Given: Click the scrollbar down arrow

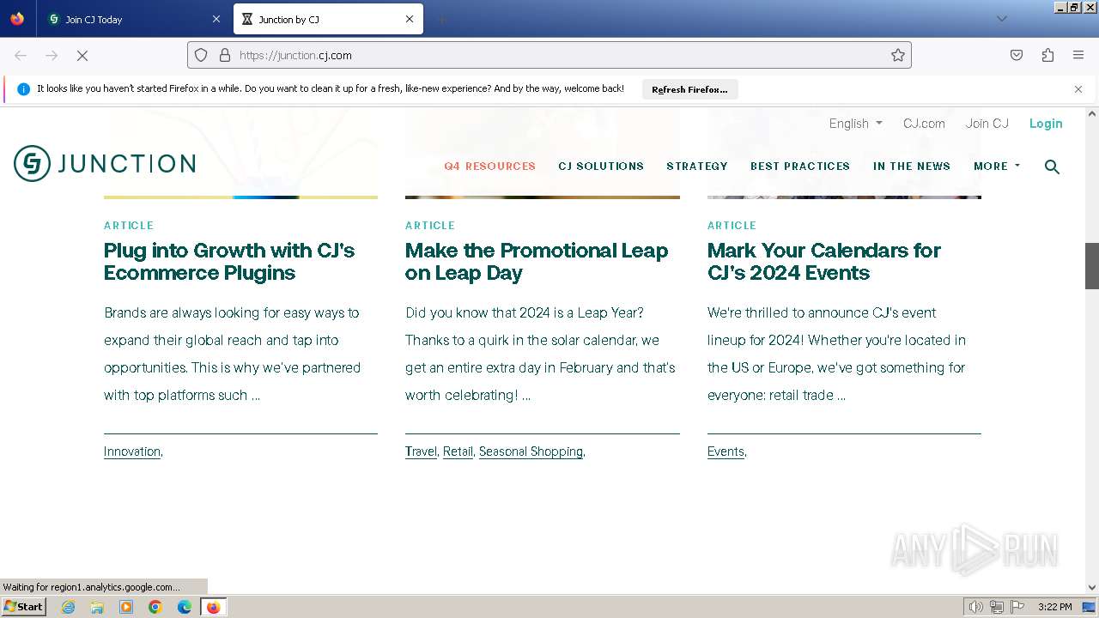Looking at the screenshot, I should coord(1092,587).
